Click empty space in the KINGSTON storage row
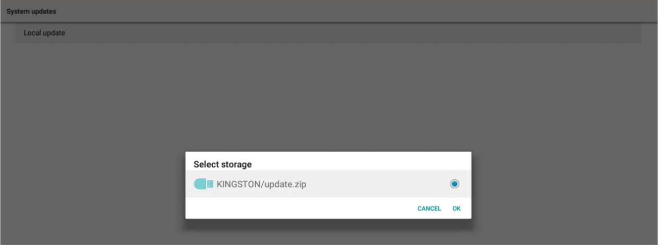658x245 pixels. click(x=375, y=184)
